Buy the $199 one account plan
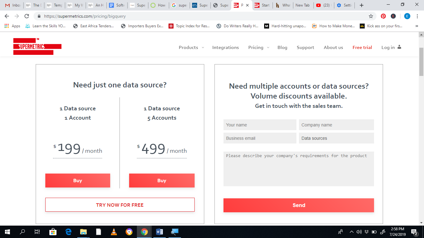This screenshot has height=238, width=424. coord(78,180)
